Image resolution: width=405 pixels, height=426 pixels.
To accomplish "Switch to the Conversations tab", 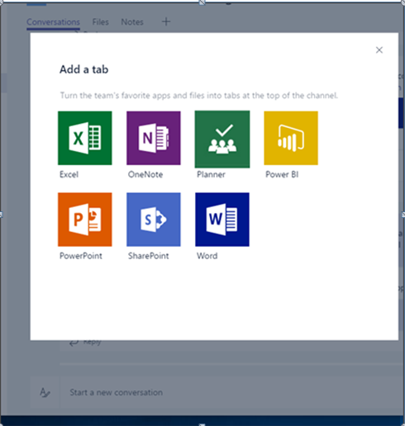I will 53,22.
